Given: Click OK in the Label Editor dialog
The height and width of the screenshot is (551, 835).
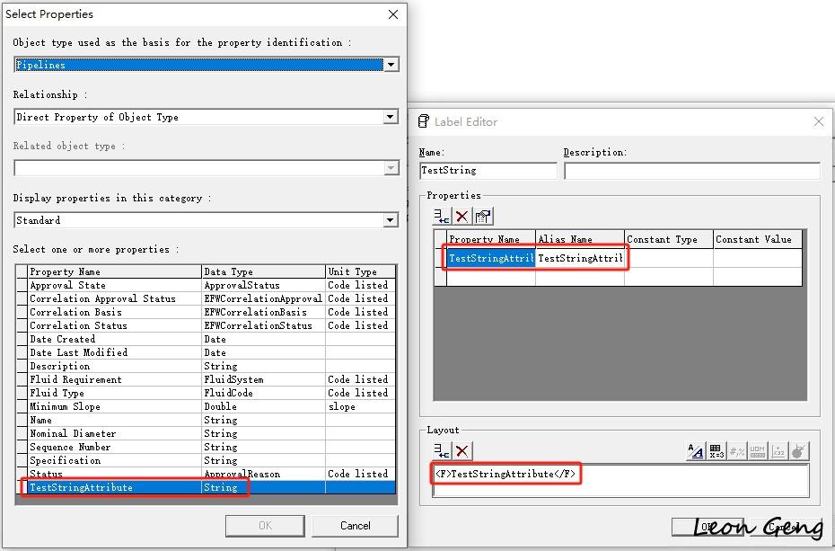Looking at the screenshot, I should tap(708, 527).
